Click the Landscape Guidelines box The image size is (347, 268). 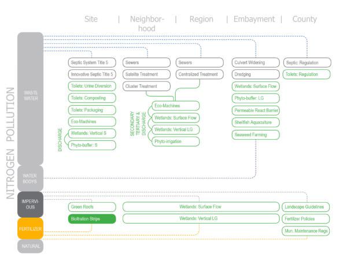[307, 207]
